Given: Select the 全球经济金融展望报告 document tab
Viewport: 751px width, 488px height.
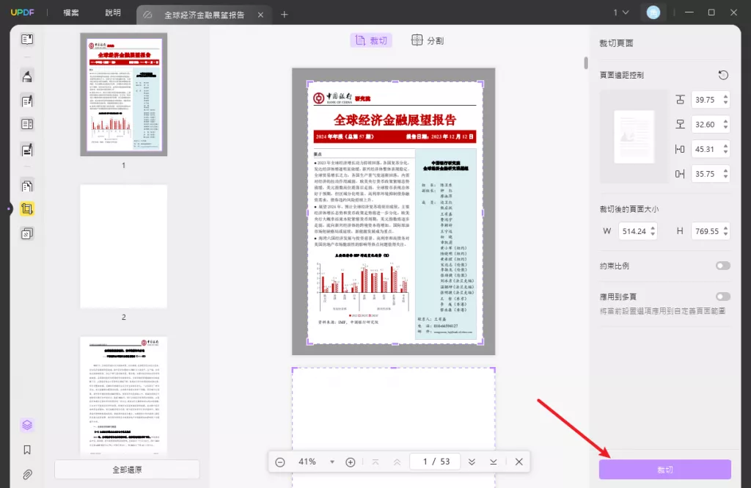Looking at the screenshot, I should (x=205, y=15).
